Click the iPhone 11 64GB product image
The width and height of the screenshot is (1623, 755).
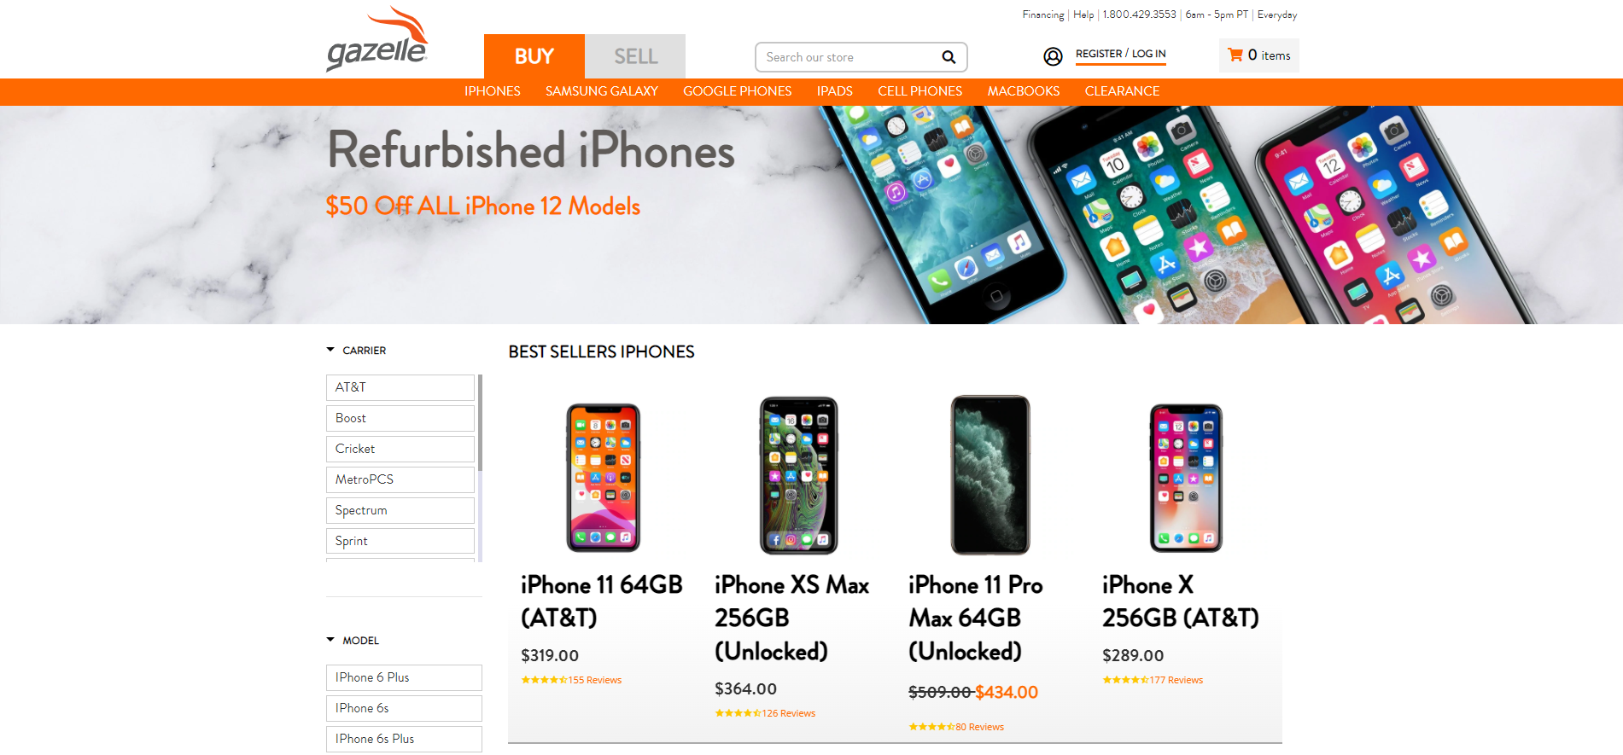604,478
